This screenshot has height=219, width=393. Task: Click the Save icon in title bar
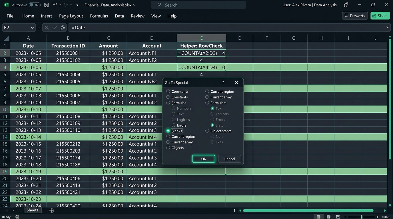point(47,5)
